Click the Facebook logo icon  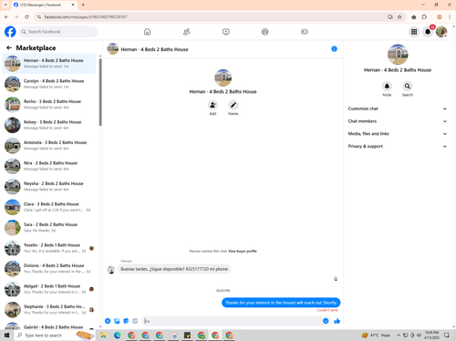tap(10, 32)
